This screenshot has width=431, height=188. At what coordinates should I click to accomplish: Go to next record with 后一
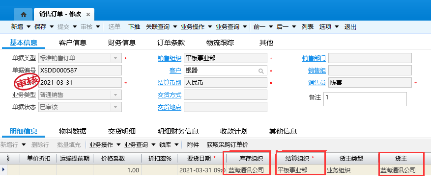[x=282, y=27]
